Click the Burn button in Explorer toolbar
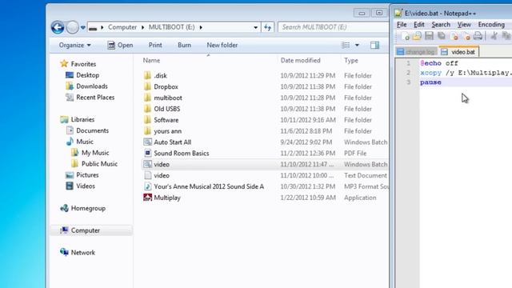 184,45
